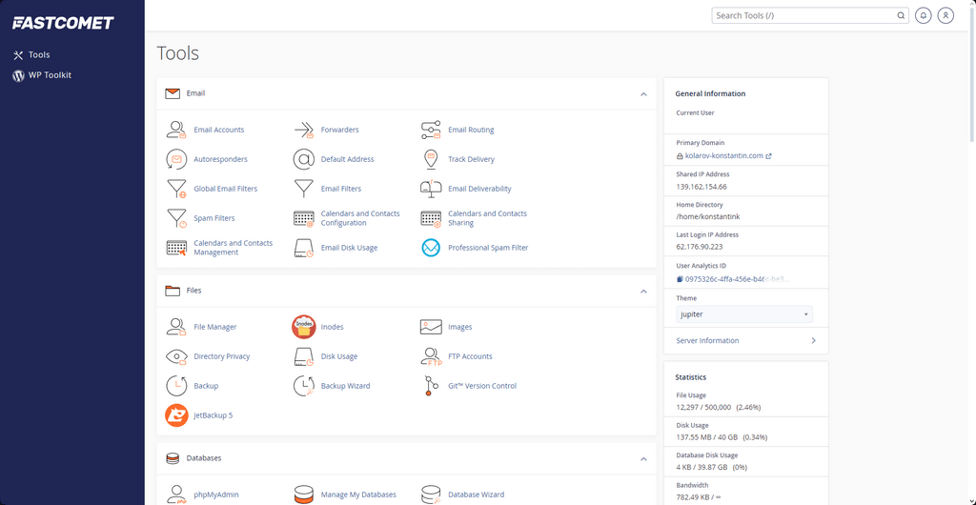The width and height of the screenshot is (976, 505).
Task: Open Professional Spam Filter icon
Action: point(431,248)
